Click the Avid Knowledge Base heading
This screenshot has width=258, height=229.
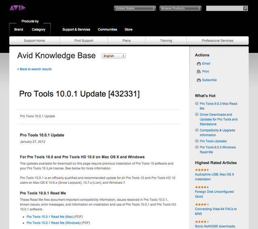56,56
